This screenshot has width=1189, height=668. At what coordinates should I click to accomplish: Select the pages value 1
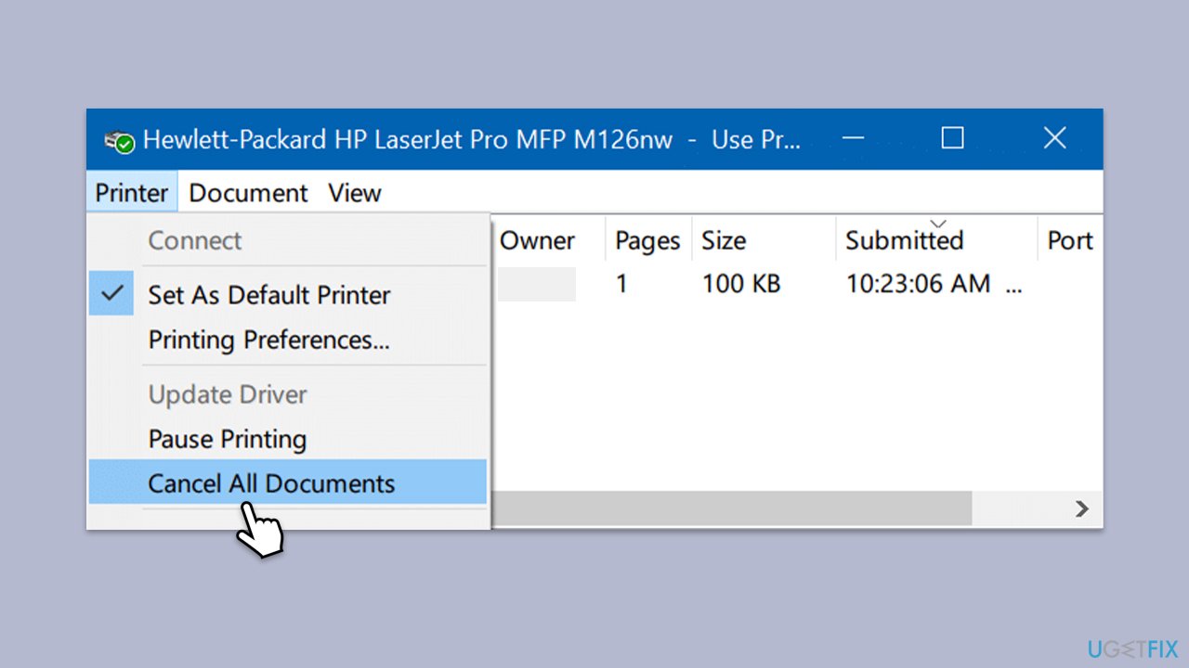(x=621, y=284)
